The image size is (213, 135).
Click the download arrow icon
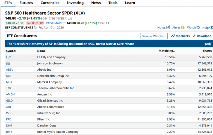[195, 36]
